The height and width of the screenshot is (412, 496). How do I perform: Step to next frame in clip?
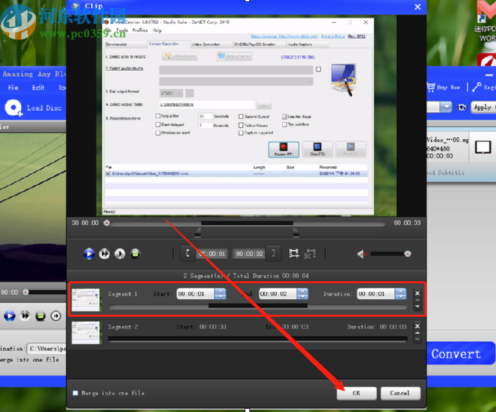pos(120,254)
